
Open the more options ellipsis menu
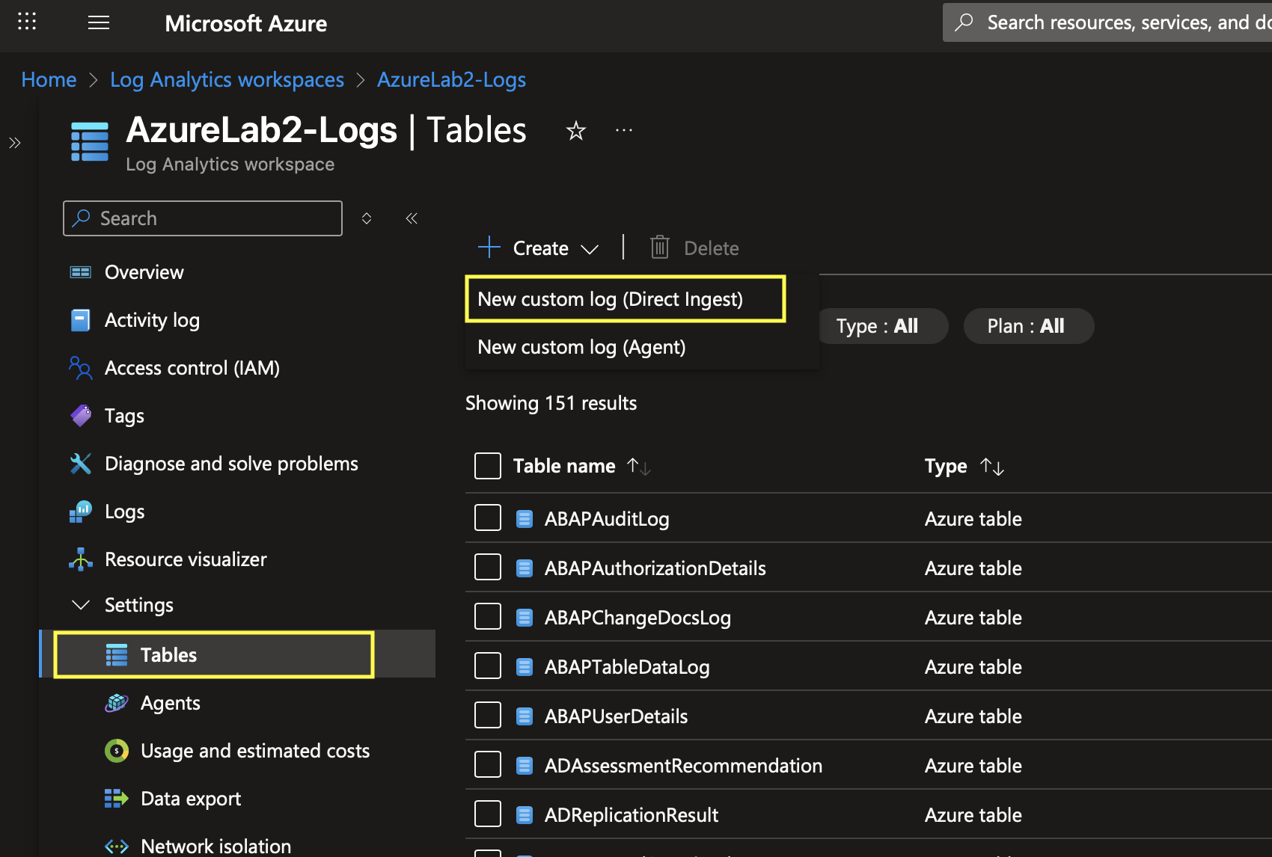pyautogui.click(x=623, y=131)
